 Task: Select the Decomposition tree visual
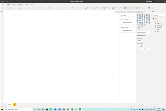[138, 25]
